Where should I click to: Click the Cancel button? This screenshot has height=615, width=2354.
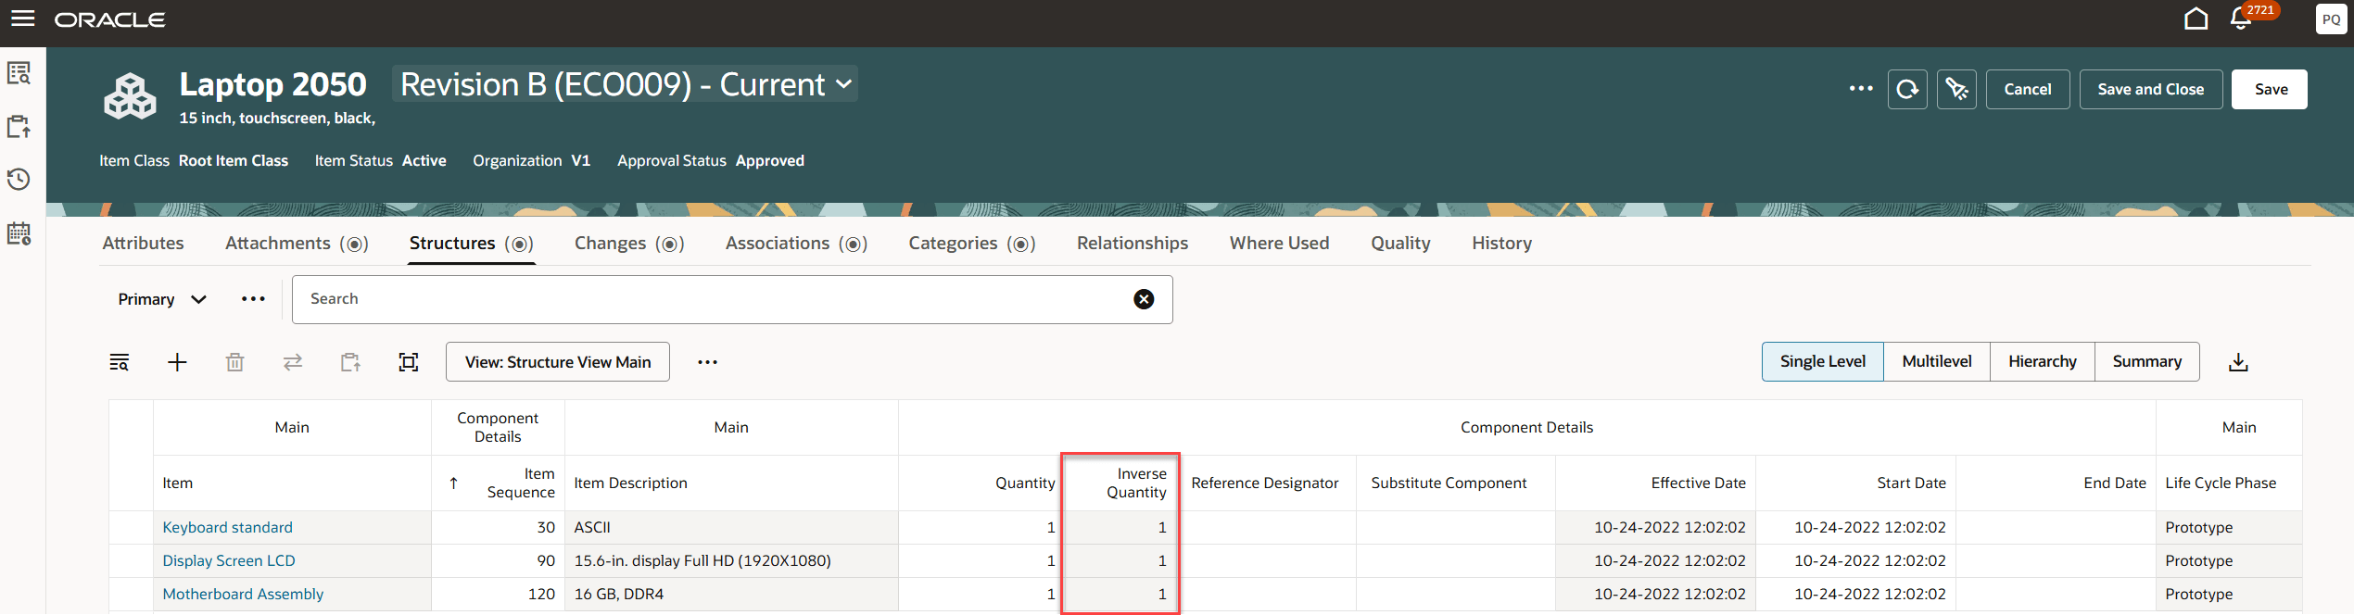2028,89
